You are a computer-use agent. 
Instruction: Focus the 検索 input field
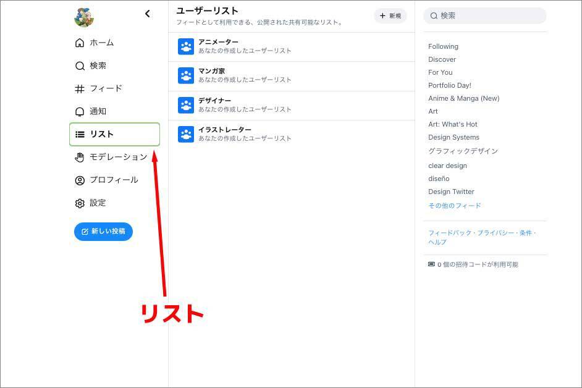pos(489,15)
